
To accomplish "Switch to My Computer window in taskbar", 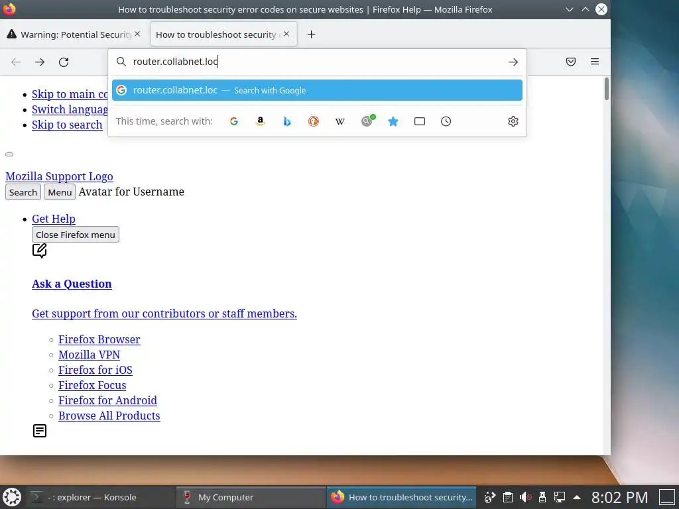I will point(251,497).
